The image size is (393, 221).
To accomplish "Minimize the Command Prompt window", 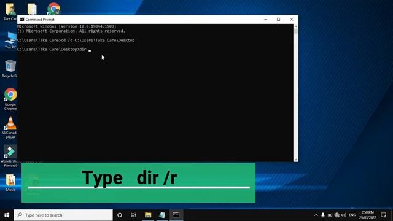I will click(265, 19).
